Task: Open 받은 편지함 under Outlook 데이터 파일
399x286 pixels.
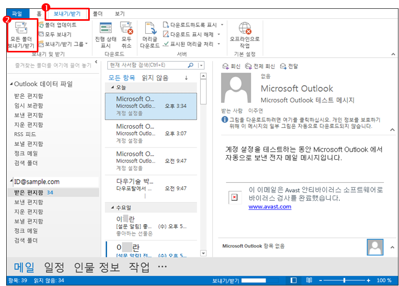Action: pyautogui.click(x=29, y=96)
